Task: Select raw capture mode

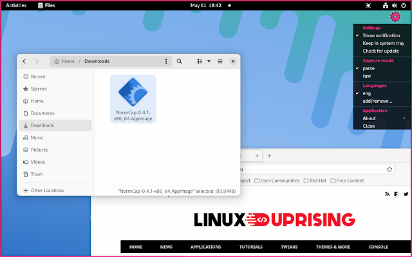Action: click(367, 76)
